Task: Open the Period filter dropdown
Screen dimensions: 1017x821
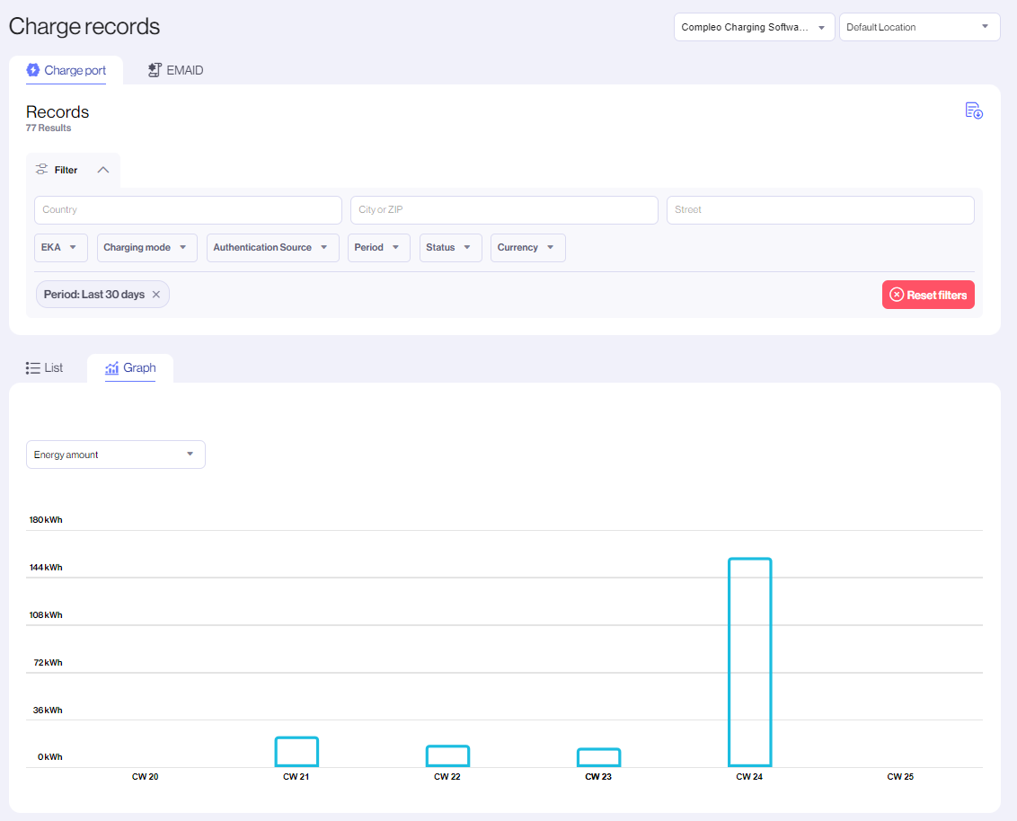Action: click(378, 248)
